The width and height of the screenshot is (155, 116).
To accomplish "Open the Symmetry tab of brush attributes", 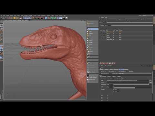I will coord(116,70).
